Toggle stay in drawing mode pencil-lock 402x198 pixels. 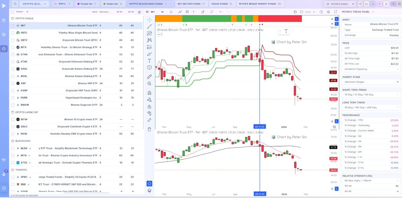pos(149,100)
